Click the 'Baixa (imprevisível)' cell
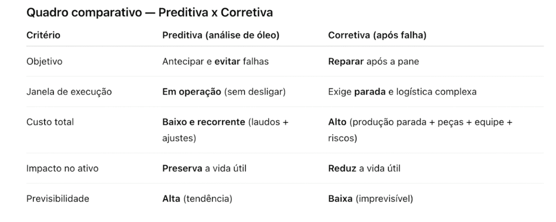This screenshot has width=556, height=222. click(370, 198)
